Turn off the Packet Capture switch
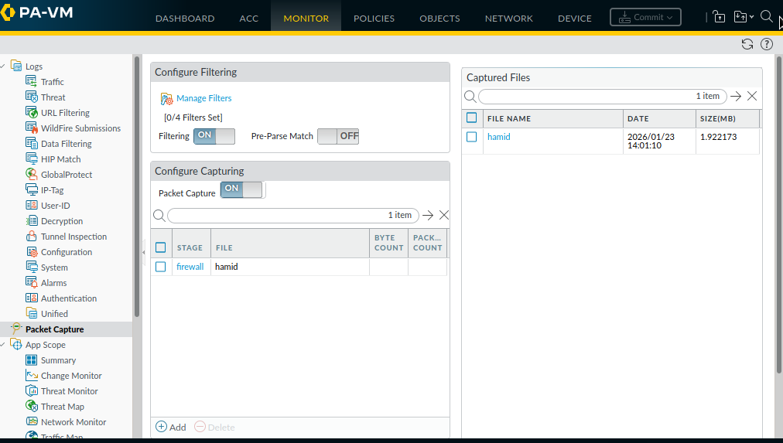This screenshot has width=783, height=443. [x=242, y=189]
